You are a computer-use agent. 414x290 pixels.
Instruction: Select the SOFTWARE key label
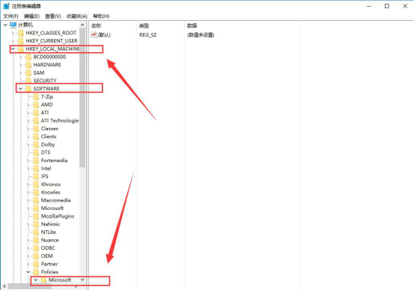[46, 89]
